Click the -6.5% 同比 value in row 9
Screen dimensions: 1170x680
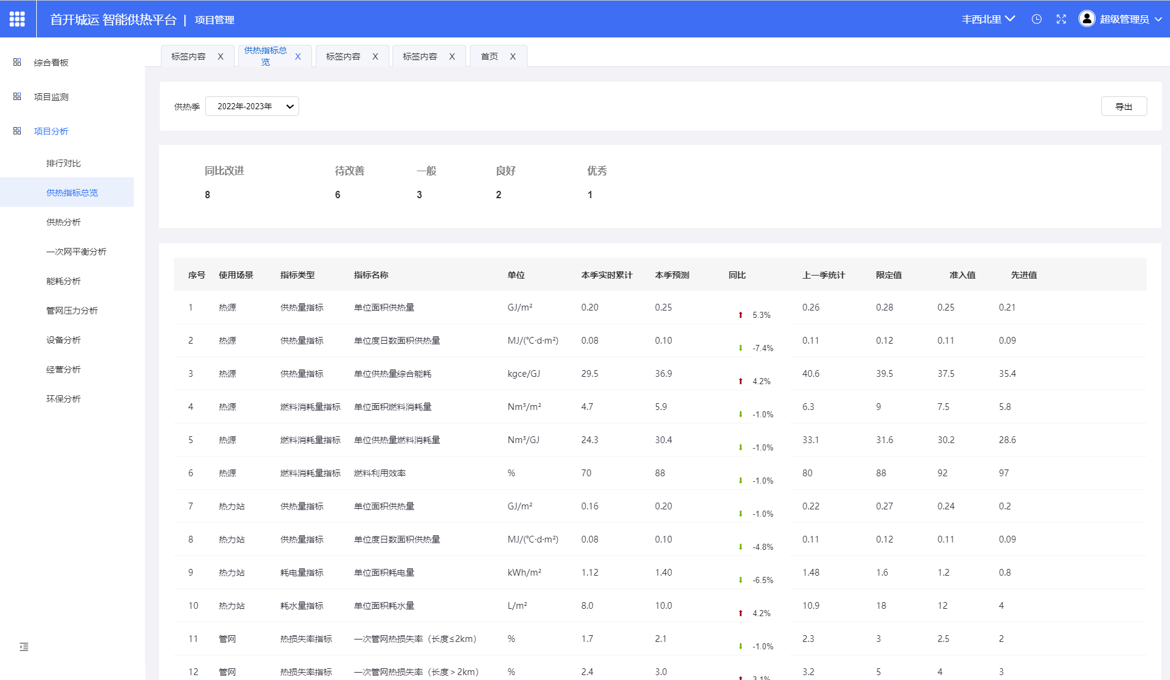click(763, 580)
